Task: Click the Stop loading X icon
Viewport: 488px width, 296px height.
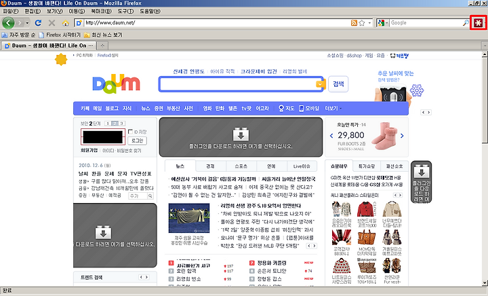Action: pos(52,23)
